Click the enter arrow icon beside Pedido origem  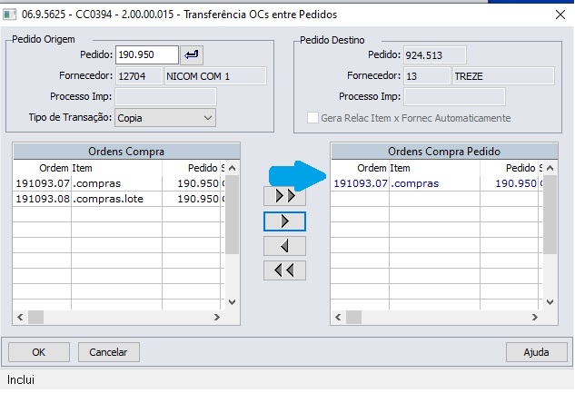[x=192, y=55]
